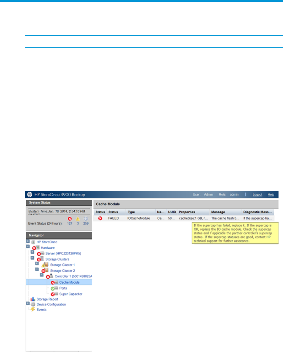Click the HP logo icon in header
Screen dimensions: 283x352
tap(29, 195)
